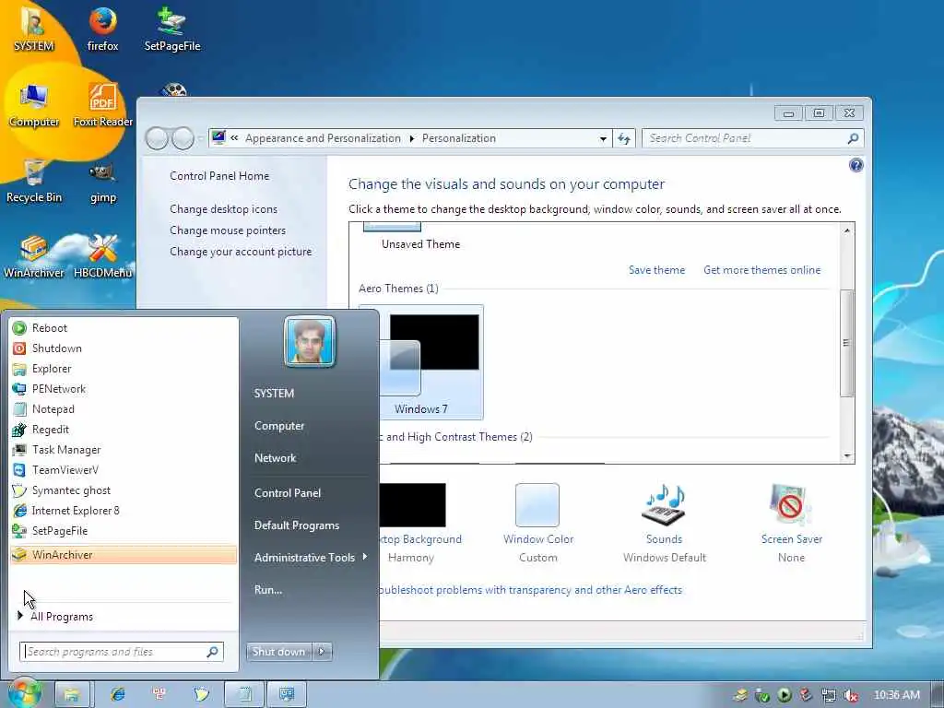
Task: Open Computer in the Start menu right pane
Action: pyautogui.click(x=279, y=426)
